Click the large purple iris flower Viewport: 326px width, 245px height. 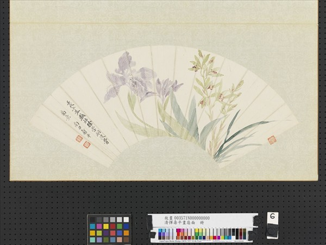tap(130, 79)
